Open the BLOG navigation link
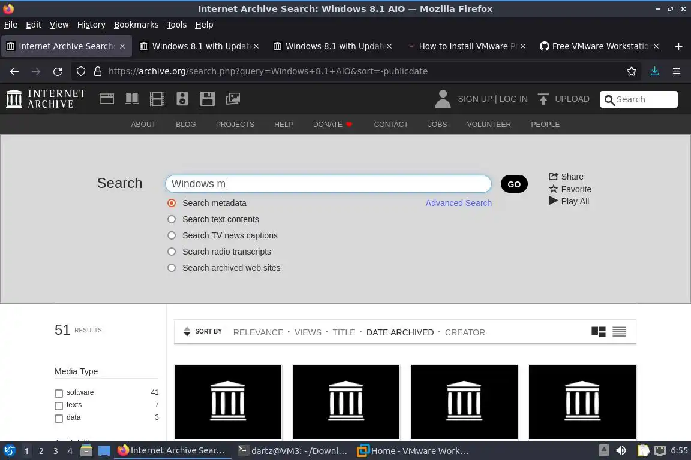Viewport: 691px width, 460px height. [x=185, y=125]
